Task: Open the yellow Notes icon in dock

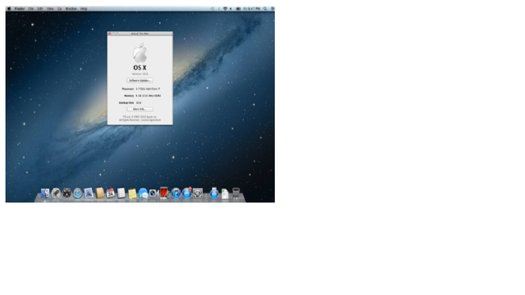Action: click(132, 193)
